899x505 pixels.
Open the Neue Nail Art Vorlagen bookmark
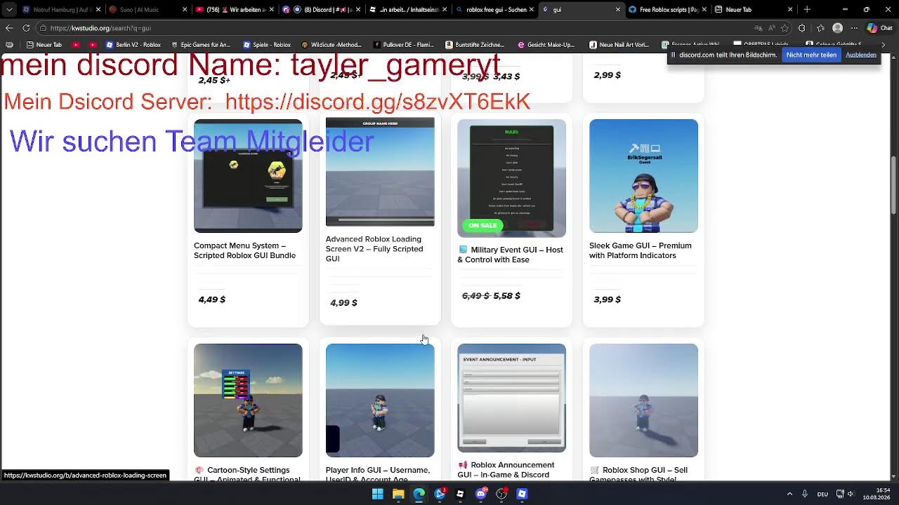(619, 45)
